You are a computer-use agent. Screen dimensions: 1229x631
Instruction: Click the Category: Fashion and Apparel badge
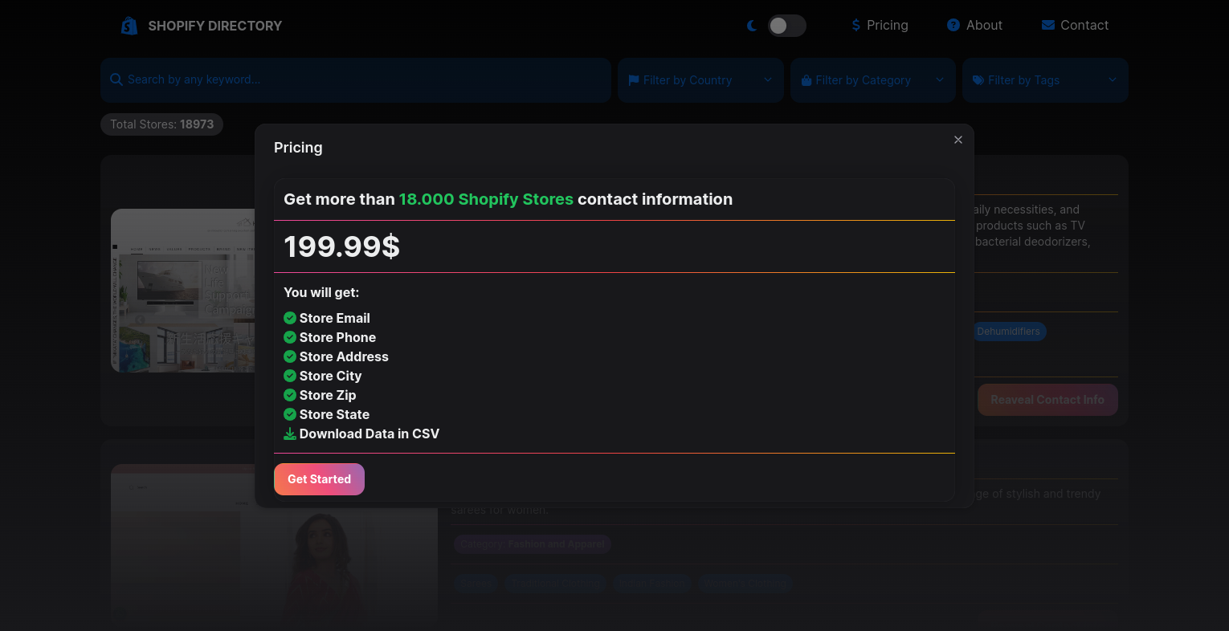tap(532, 544)
